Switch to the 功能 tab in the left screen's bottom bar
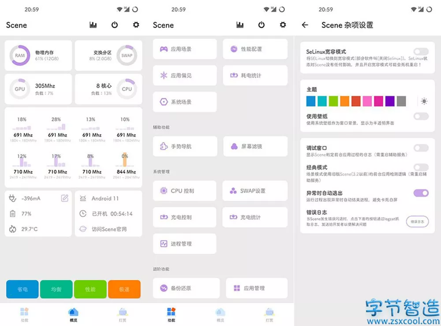This screenshot has width=441, height=326. pos(24,315)
